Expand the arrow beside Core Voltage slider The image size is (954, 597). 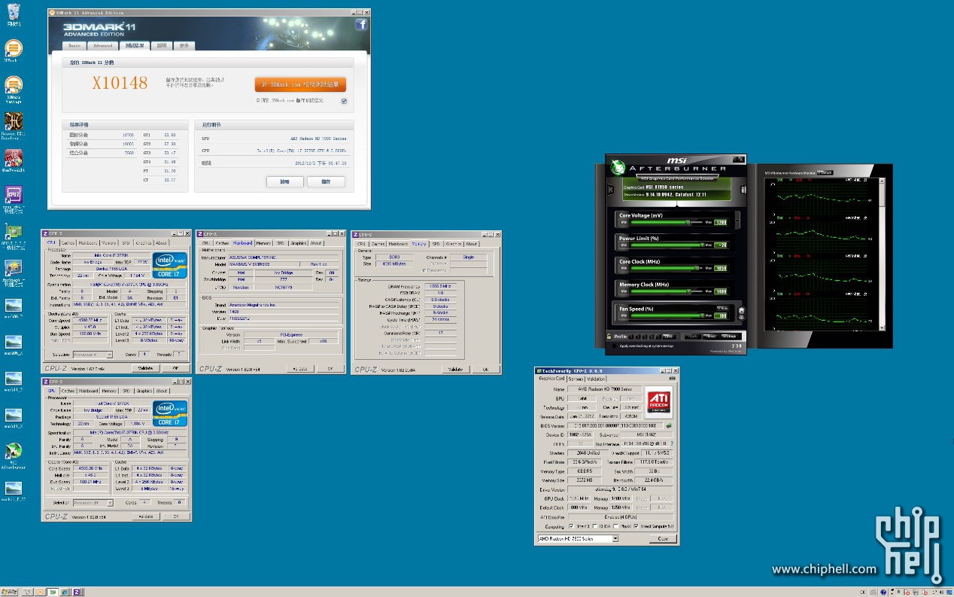pos(737,220)
